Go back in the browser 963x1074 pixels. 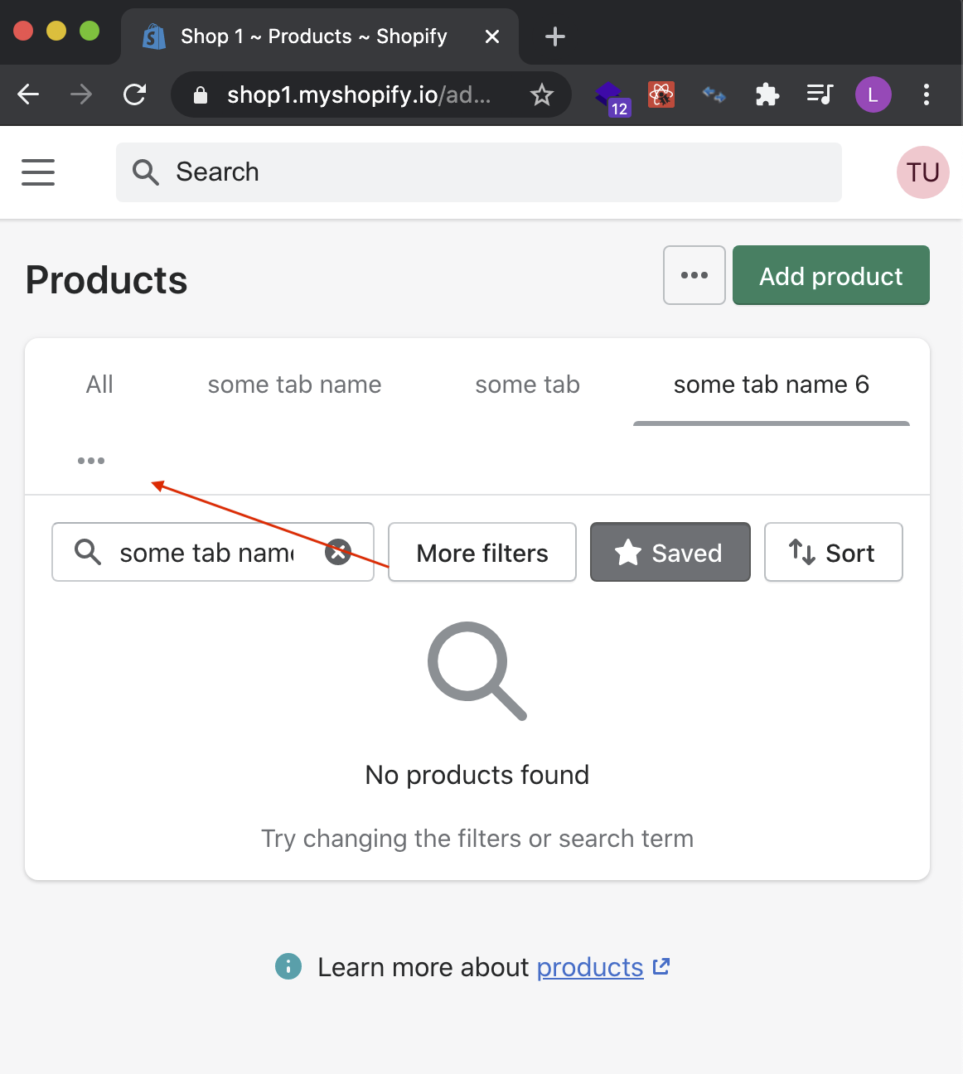(x=28, y=94)
